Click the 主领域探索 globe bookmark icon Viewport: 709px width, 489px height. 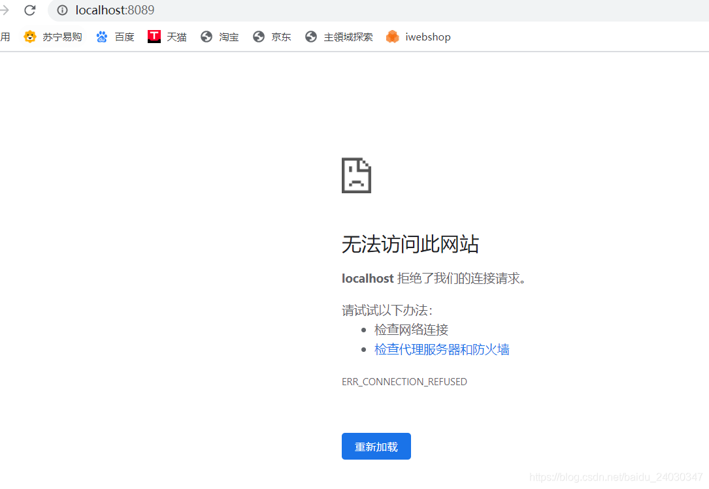(311, 37)
